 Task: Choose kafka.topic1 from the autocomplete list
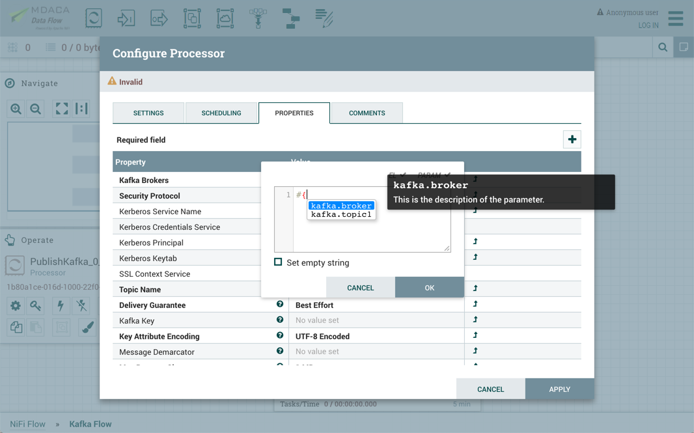[341, 214]
